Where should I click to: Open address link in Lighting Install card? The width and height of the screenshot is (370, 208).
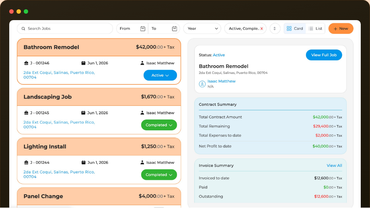pos(59,174)
